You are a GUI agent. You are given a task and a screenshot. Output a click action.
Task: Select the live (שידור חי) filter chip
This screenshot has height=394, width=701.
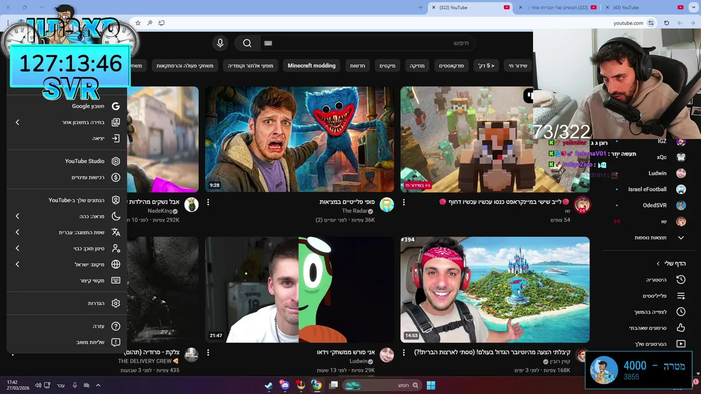[518, 66]
